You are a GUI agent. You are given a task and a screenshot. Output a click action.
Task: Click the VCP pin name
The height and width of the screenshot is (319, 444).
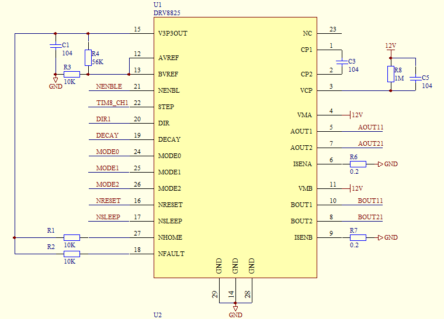pos(306,91)
